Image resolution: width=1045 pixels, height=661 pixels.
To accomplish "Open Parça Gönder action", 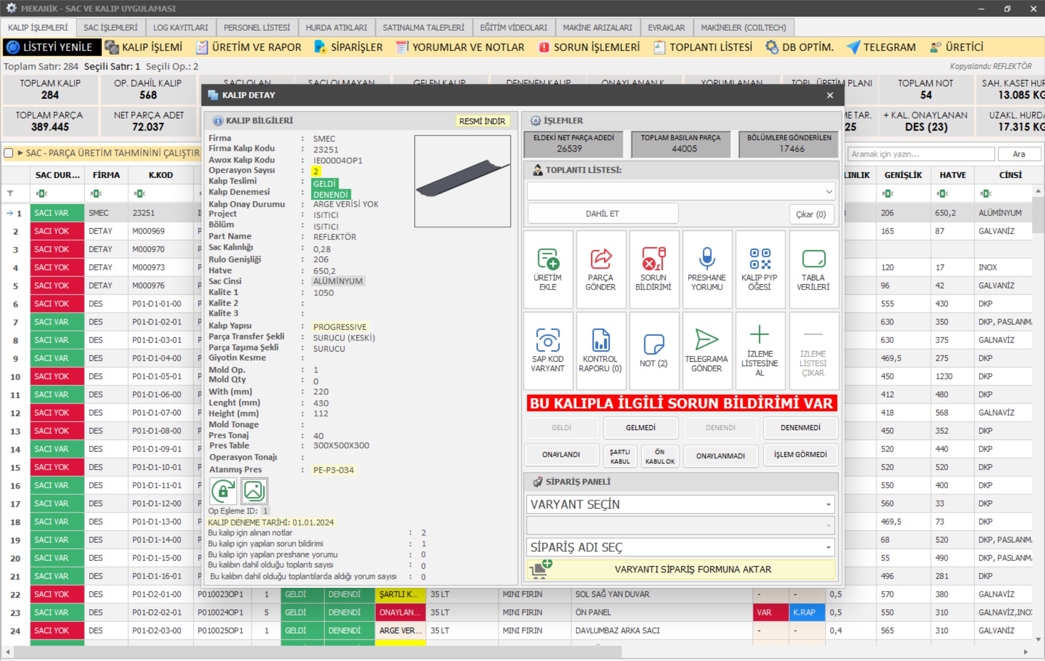I will [600, 260].
